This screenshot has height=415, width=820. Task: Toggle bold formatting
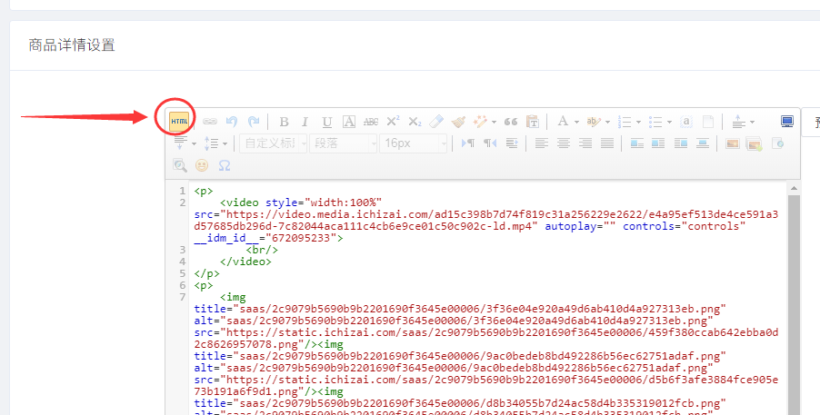click(284, 122)
